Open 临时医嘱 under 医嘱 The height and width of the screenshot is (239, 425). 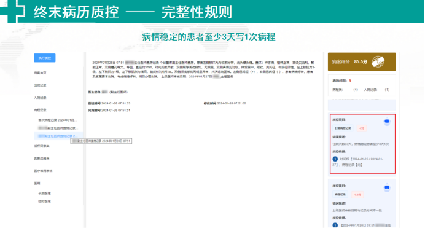click(x=44, y=202)
